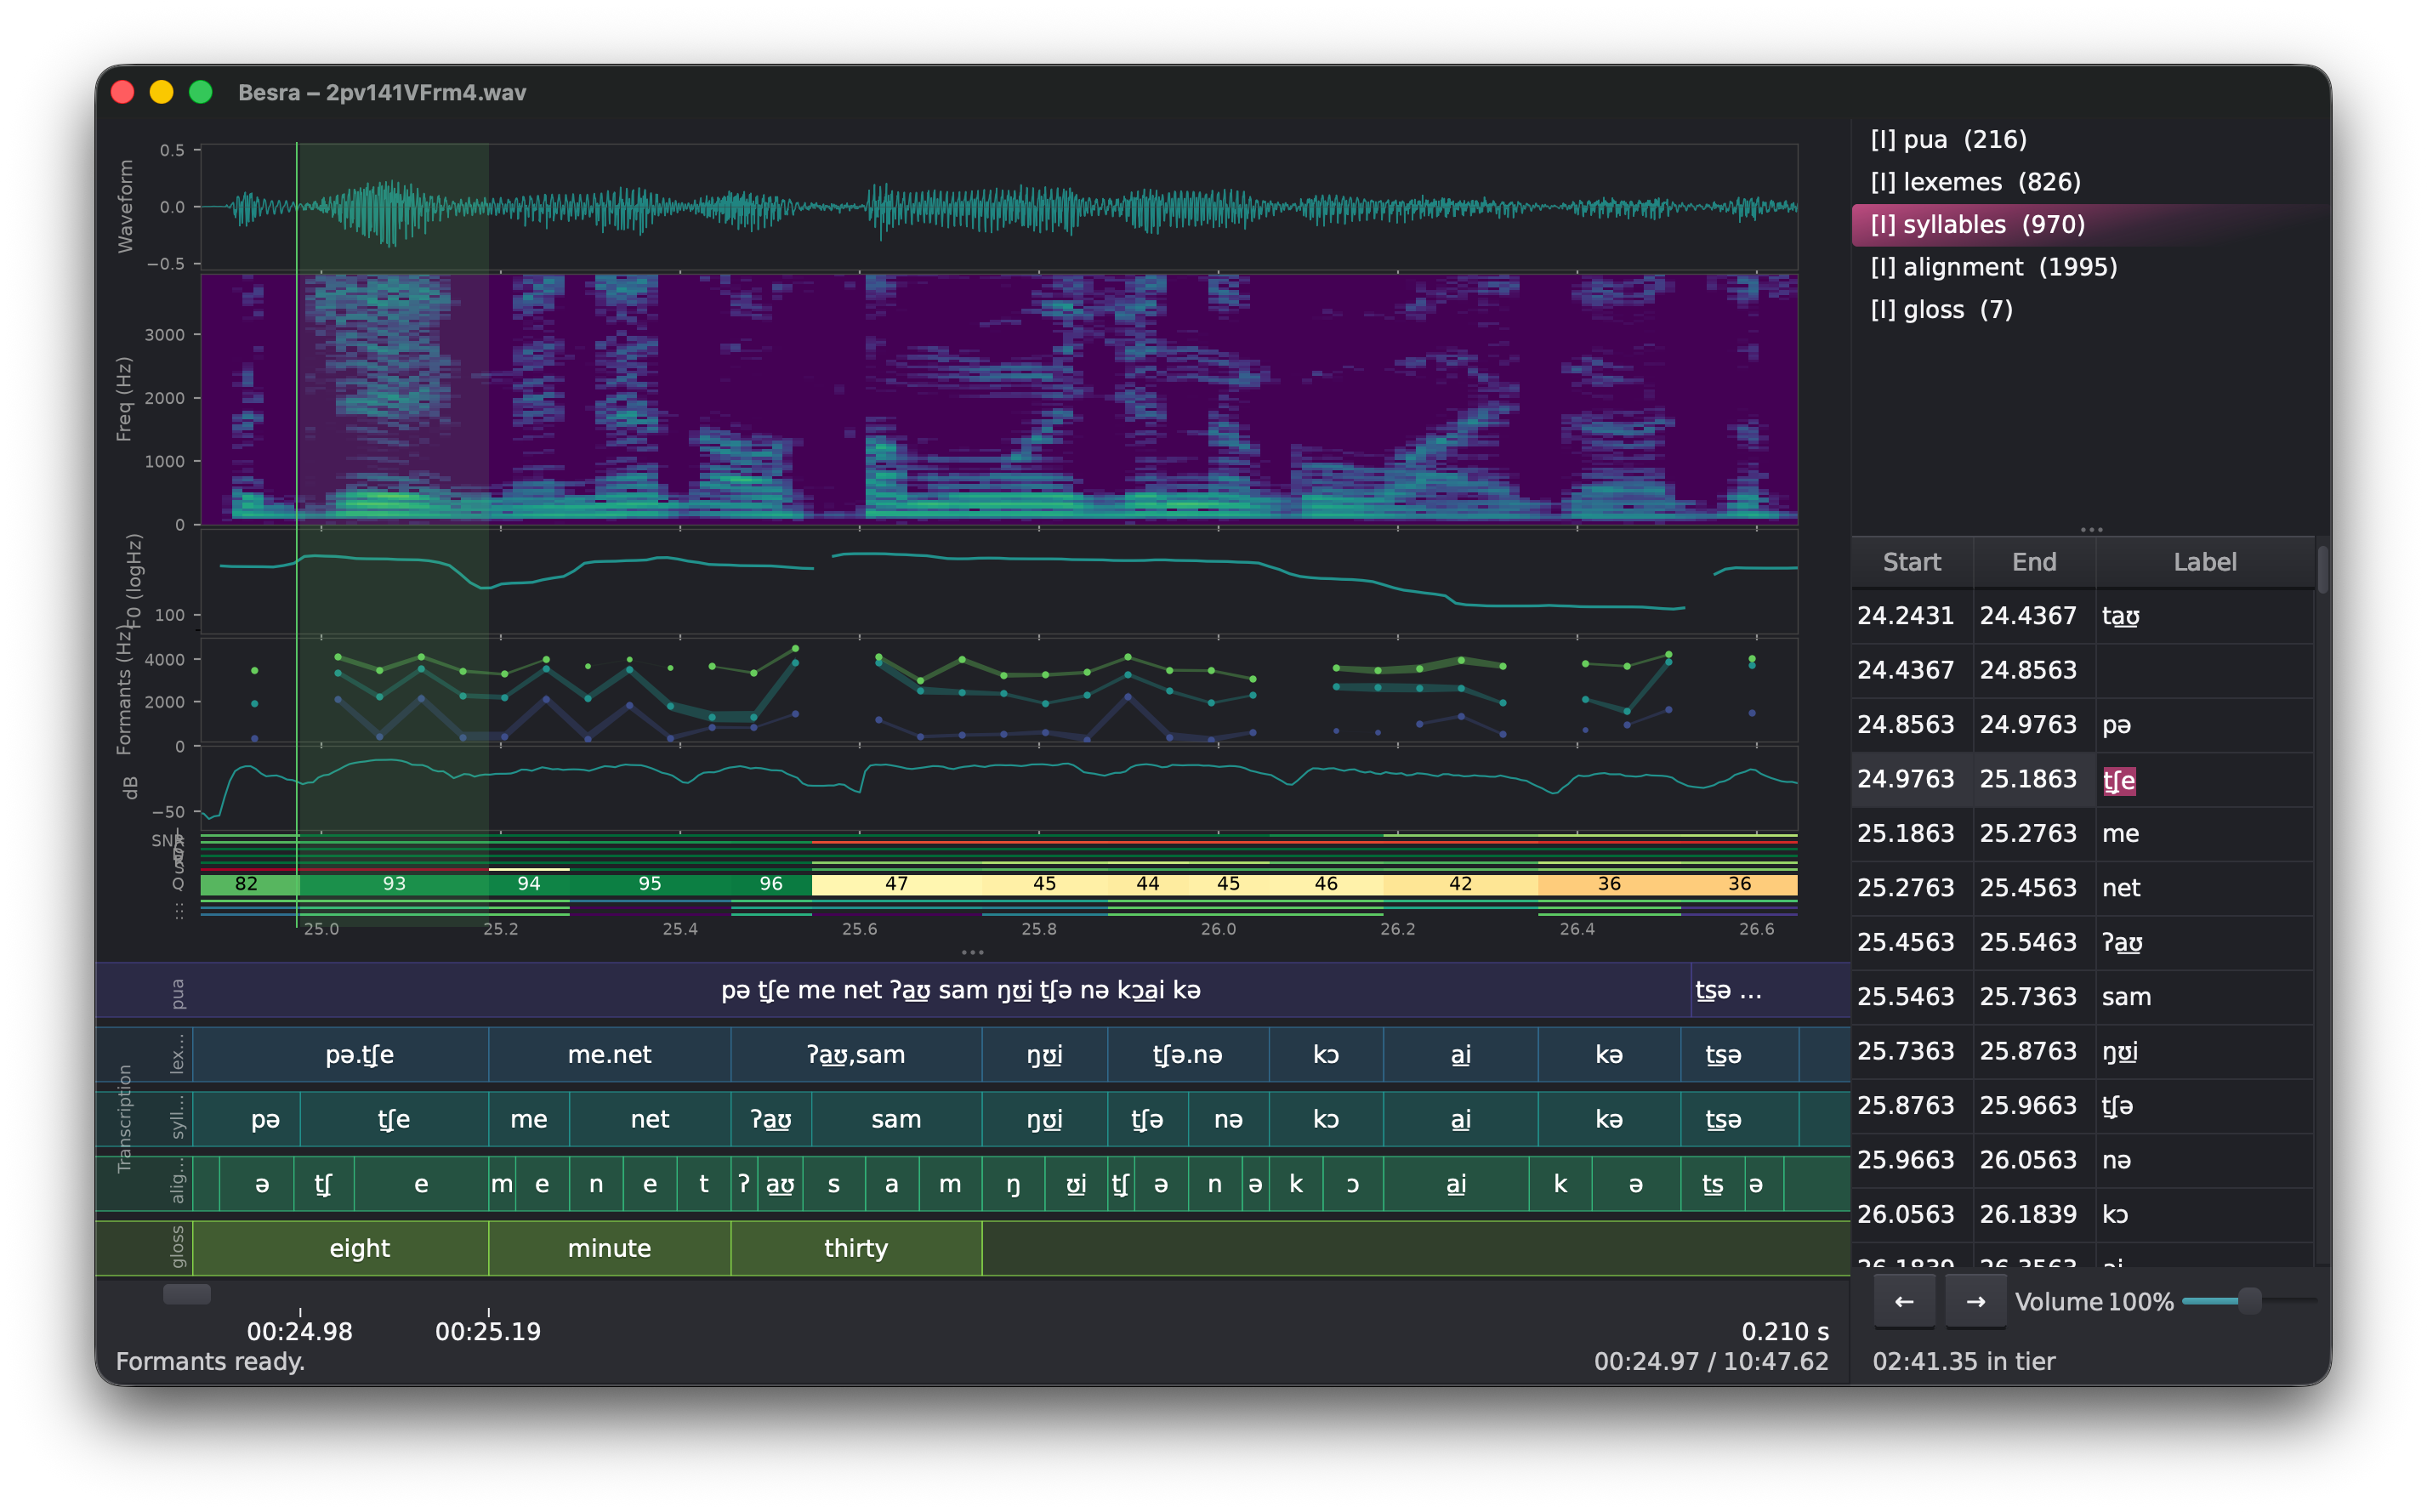
Task: Click quality score segment 42
Action: click(1460, 884)
